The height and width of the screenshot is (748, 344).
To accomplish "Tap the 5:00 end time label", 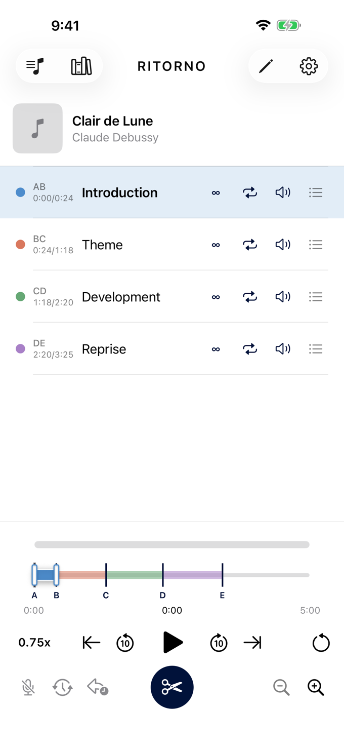I will point(310,611).
